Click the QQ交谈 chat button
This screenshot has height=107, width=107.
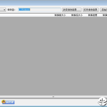[8, 102]
